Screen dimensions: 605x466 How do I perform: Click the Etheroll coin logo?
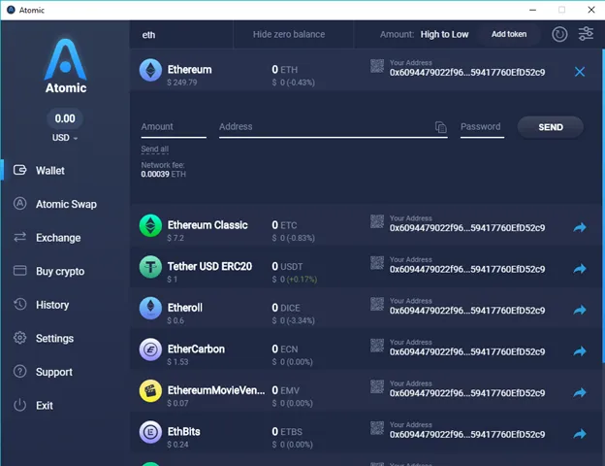click(x=150, y=309)
